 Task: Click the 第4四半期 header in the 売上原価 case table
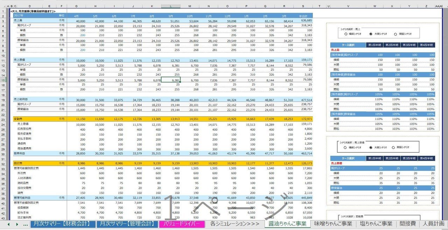pyautogui.click(x=426, y=158)
